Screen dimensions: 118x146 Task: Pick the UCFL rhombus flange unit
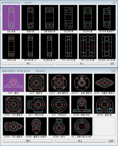pos(105,83)
